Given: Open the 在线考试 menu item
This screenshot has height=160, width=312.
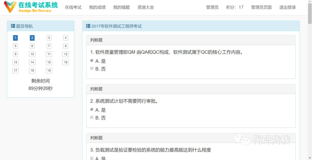Looking at the screenshot, I should (x=73, y=8).
